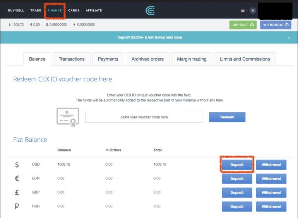Click the ruble sign icon in RUB row
The image size is (298, 218).
(x=17, y=206)
